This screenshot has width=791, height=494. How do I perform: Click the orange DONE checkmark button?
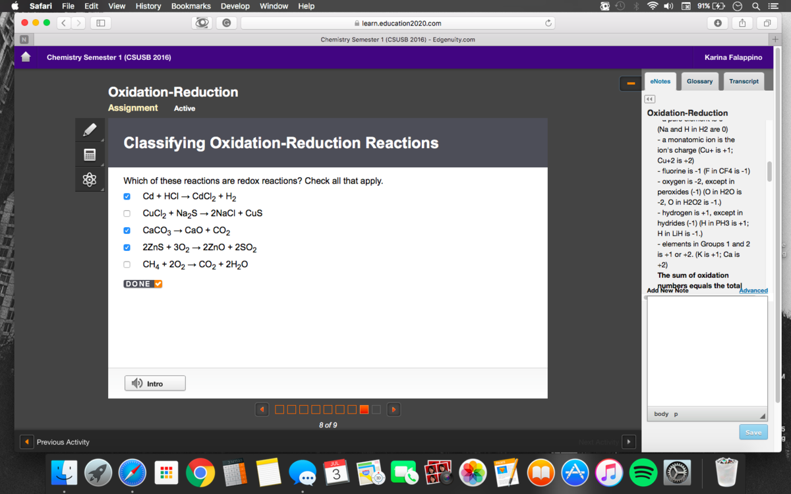pyautogui.click(x=142, y=284)
